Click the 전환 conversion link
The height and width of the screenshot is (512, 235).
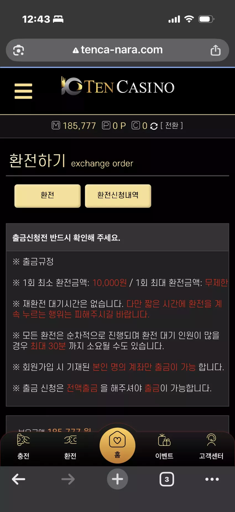(x=172, y=126)
